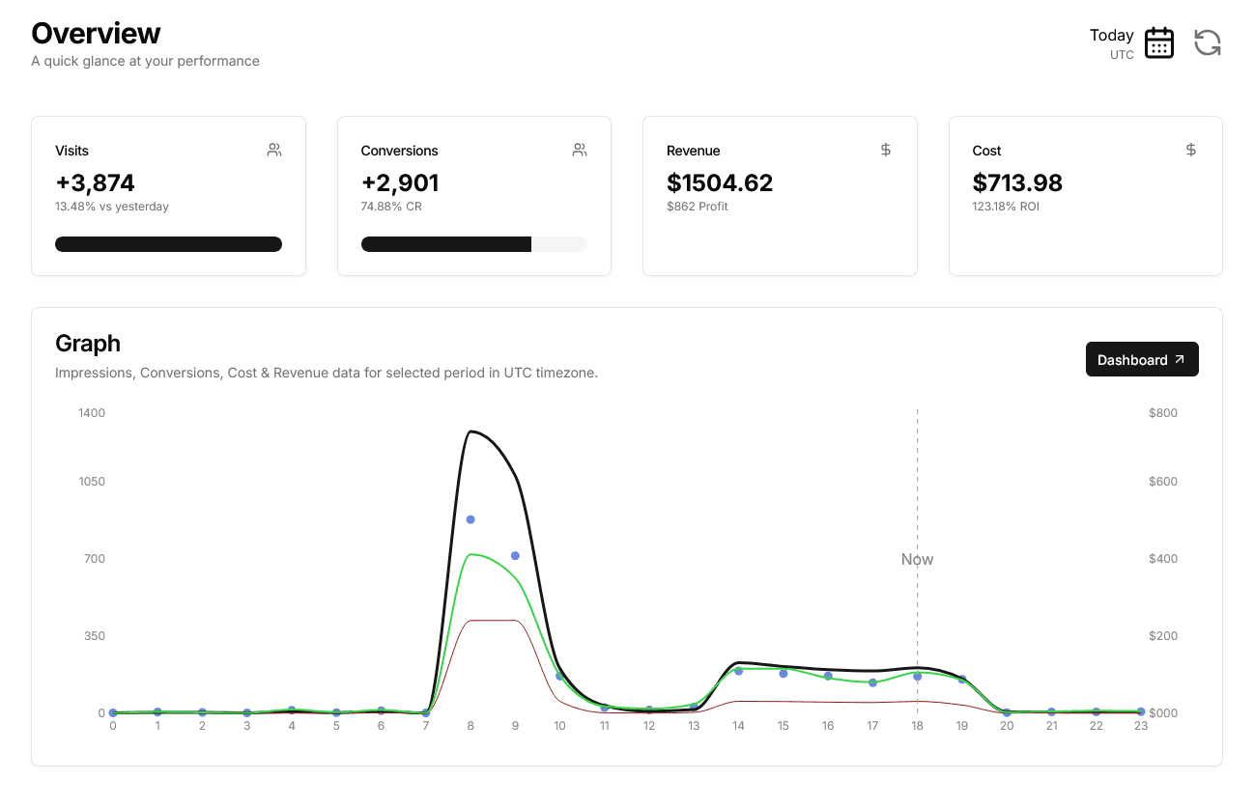The image size is (1254, 807).
Task: Click the users icon on the Conversions card
Action: (x=579, y=150)
